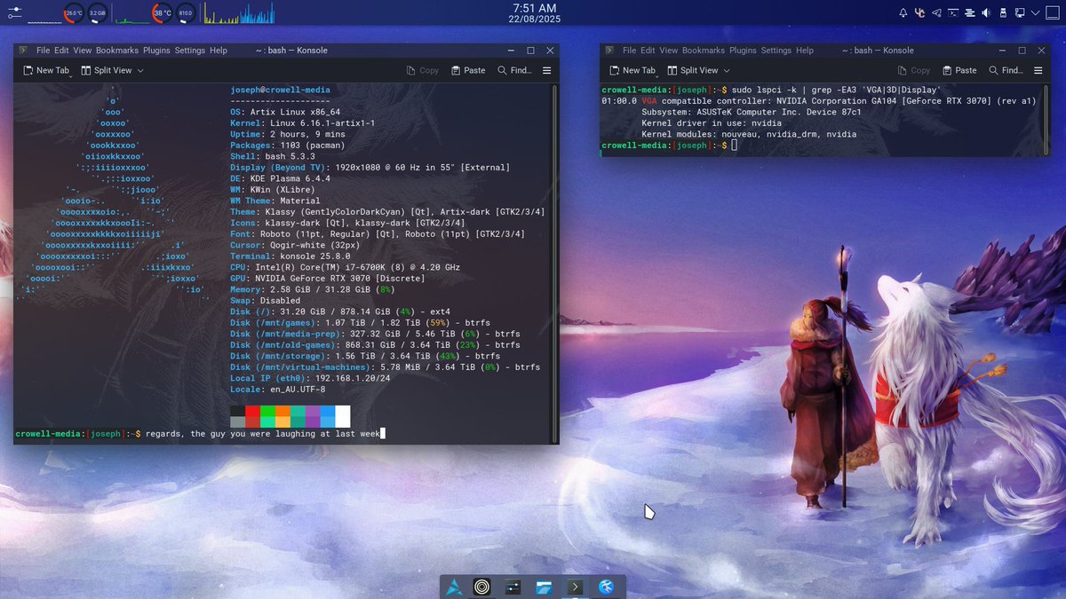The width and height of the screenshot is (1066, 599).
Task: Open the stacked-lines tray icon
Action: pyautogui.click(x=970, y=12)
